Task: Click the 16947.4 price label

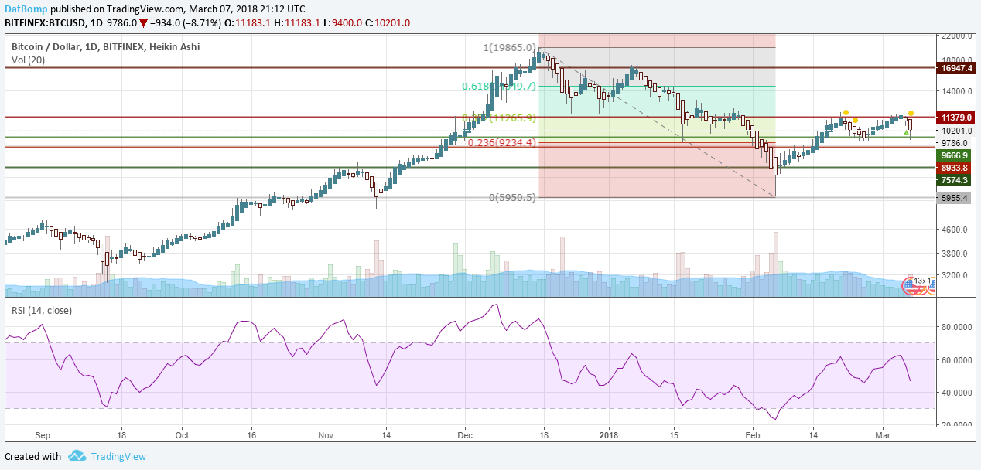Action: [956, 68]
